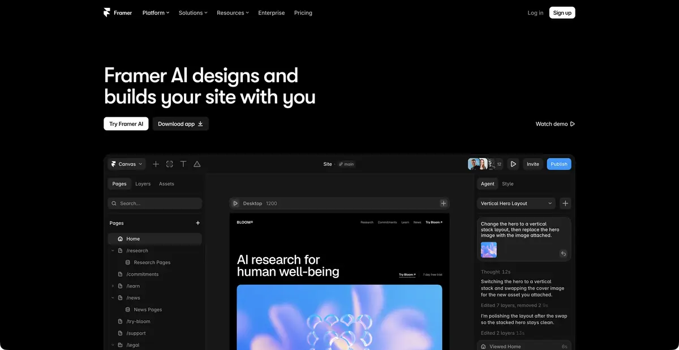Select the triangle vector tool icon

click(197, 164)
